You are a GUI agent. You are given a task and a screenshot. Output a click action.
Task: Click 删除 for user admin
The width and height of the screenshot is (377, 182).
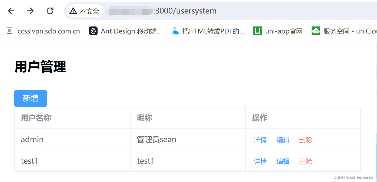click(305, 140)
